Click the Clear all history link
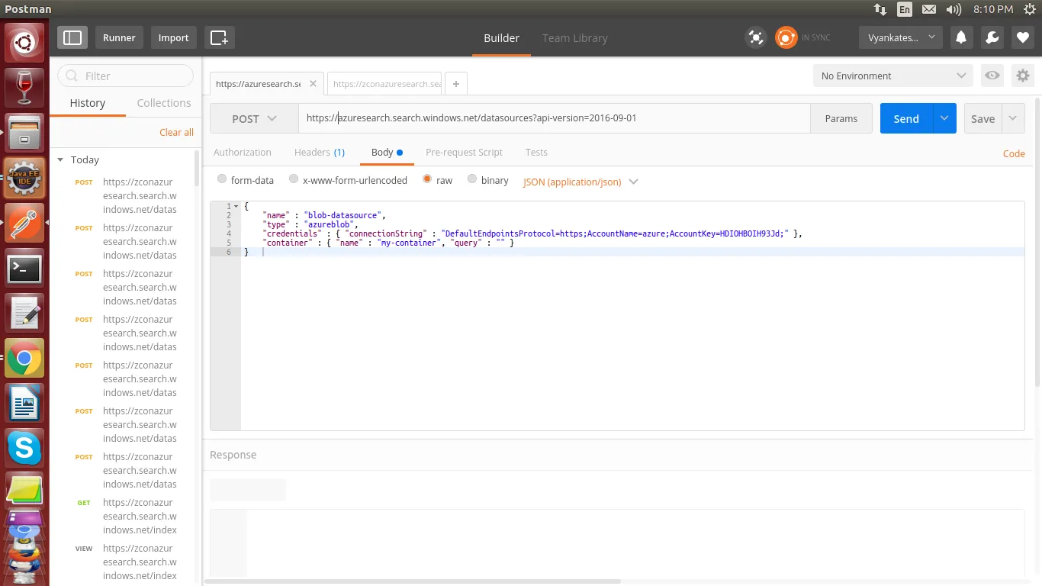 click(x=176, y=132)
